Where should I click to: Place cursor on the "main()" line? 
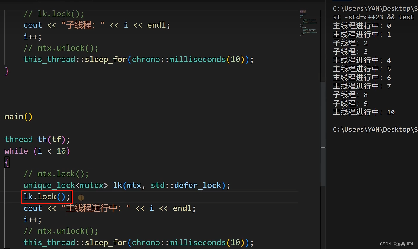click(x=18, y=116)
